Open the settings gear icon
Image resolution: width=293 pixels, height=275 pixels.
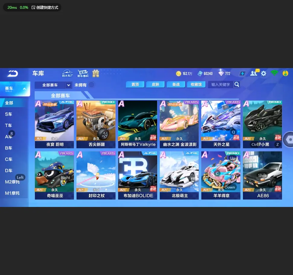click(x=263, y=74)
